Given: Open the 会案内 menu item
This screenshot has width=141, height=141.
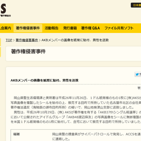Looking at the screenshot, I should click(x=6, y=28).
